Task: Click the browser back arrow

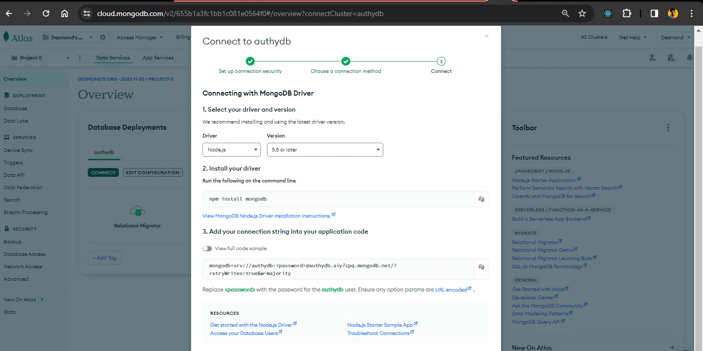Action: (9, 13)
